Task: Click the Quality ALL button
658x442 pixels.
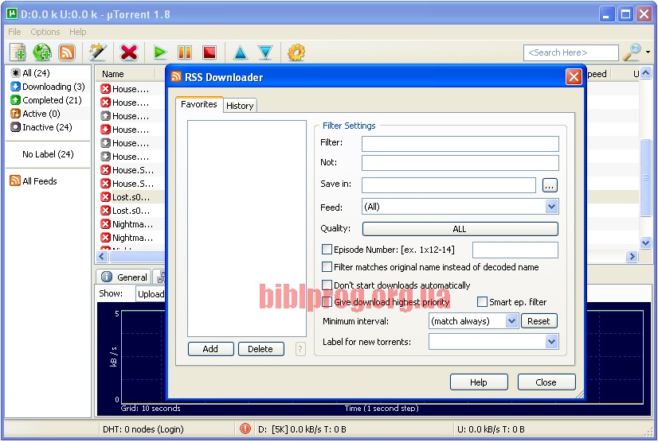Action: click(460, 229)
